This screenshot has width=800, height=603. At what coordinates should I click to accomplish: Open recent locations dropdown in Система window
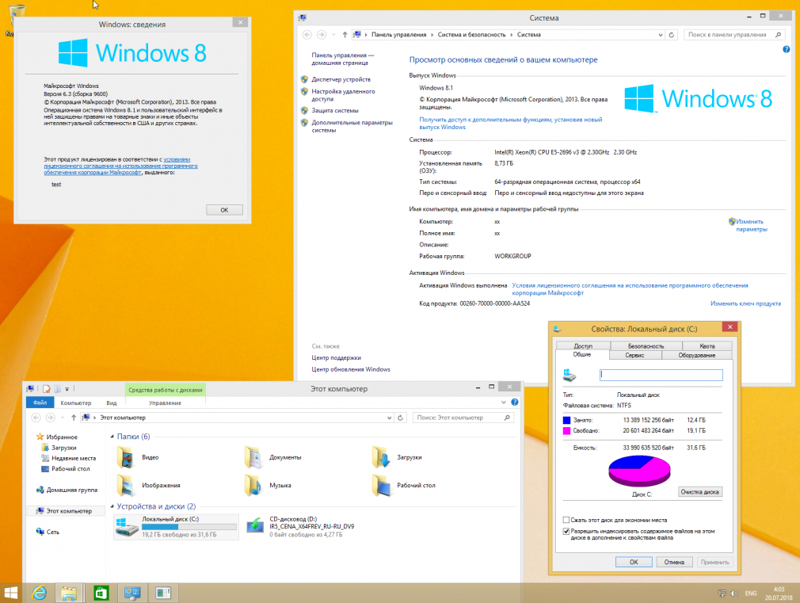[333, 35]
